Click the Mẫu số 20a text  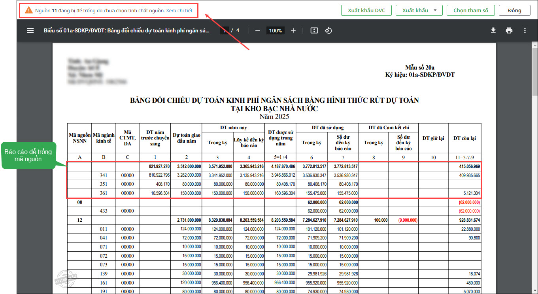tap(420, 68)
